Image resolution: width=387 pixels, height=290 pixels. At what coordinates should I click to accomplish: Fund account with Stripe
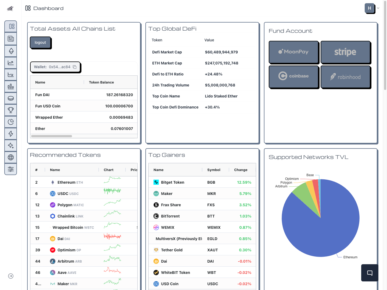tap(345, 52)
